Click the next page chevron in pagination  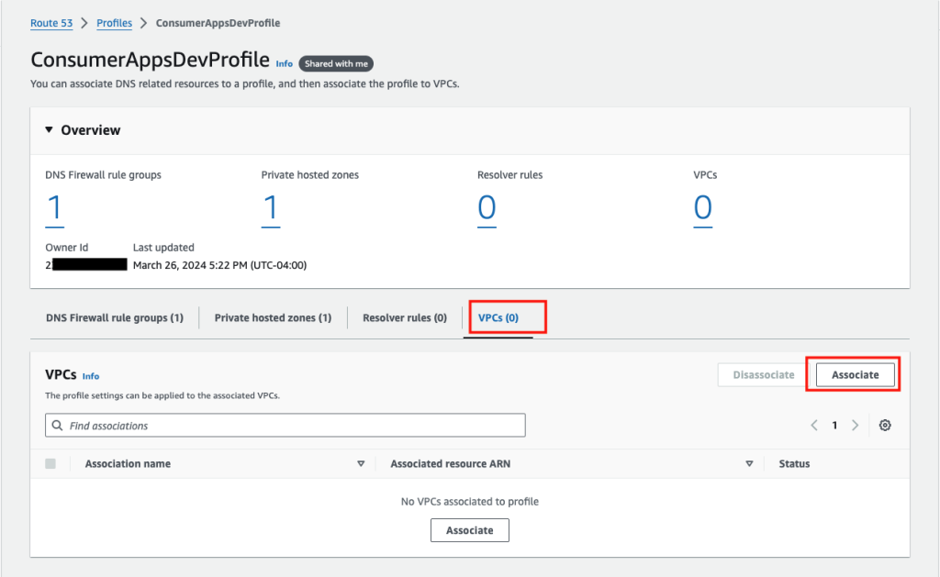tap(855, 425)
